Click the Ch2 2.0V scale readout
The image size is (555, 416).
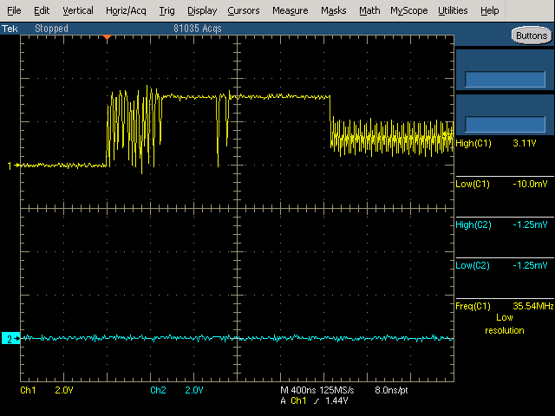coord(177,390)
